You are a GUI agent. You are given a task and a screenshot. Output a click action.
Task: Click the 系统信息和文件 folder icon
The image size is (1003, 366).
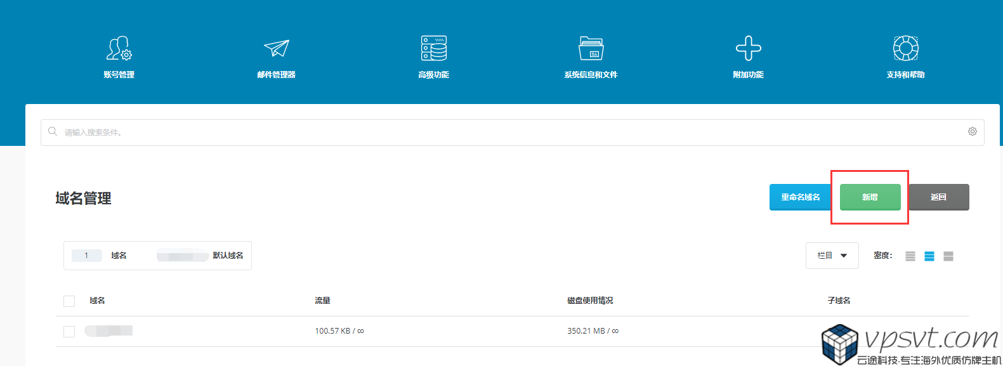click(x=591, y=49)
